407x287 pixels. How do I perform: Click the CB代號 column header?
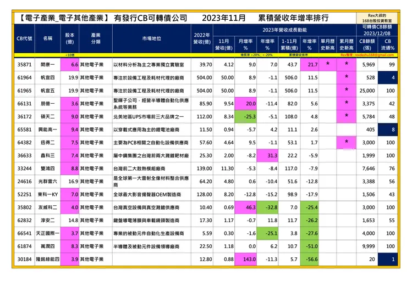24,38
